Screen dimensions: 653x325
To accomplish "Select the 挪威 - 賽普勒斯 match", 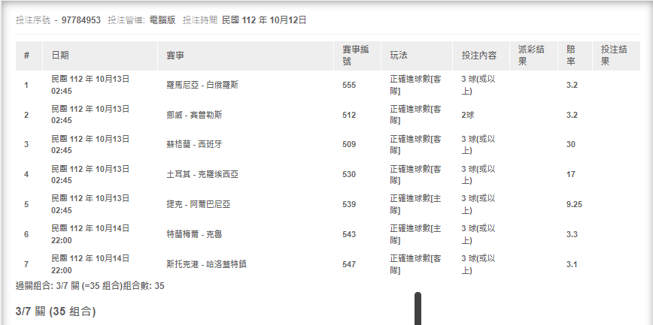I will [x=197, y=115].
